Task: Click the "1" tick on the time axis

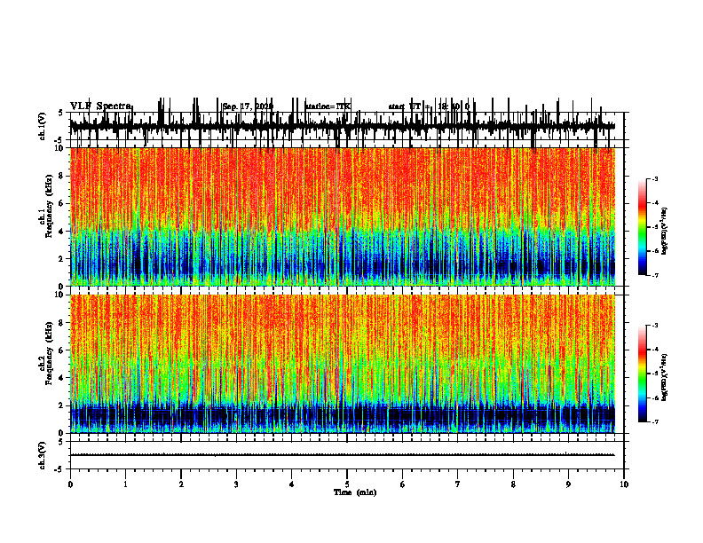Action: (125, 484)
